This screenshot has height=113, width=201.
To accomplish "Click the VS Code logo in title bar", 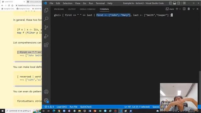I will (45, 3).
